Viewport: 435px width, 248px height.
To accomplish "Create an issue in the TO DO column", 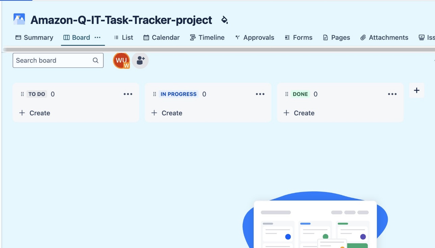I will (x=34, y=113).
